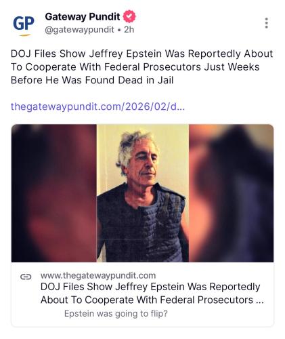Open the Gateway Pundit display name
The image size is (285, 339).
coord(83,17)
